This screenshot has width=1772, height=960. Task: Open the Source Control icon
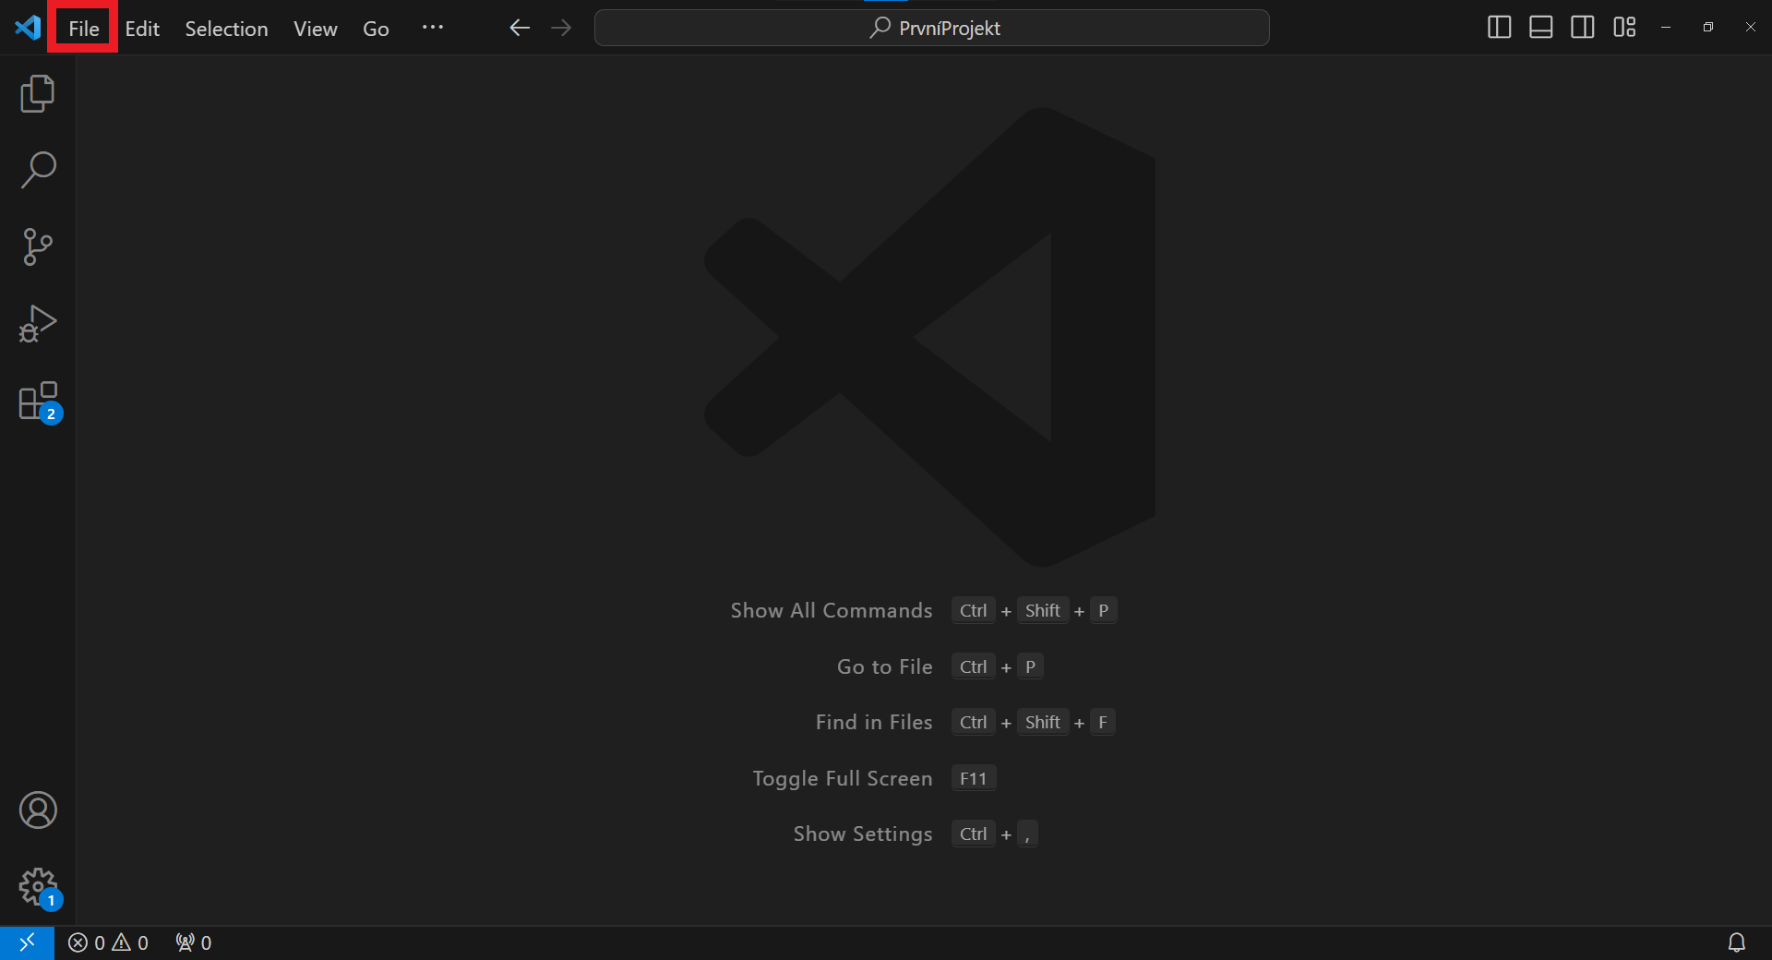coord(37,246)
